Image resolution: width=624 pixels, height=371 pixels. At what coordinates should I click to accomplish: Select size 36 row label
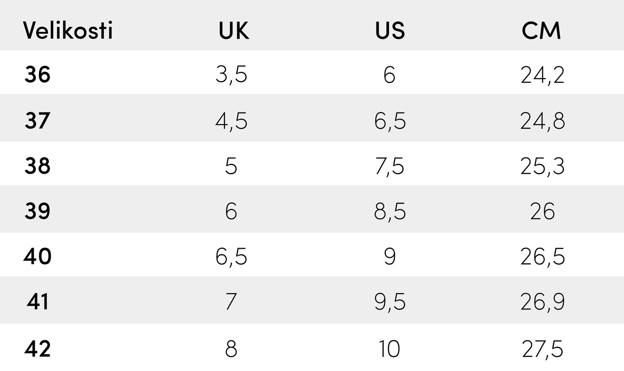[37, 75]
